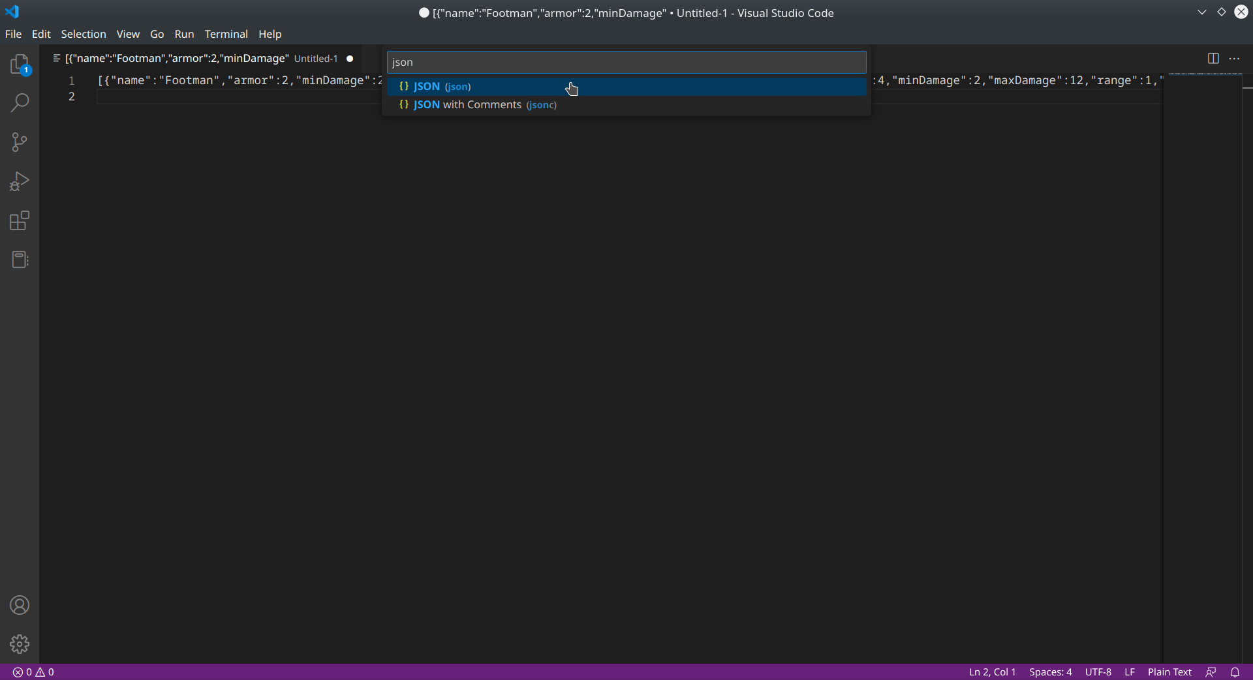
Task: Open the Run and Debug view
Action: [20, 181]
